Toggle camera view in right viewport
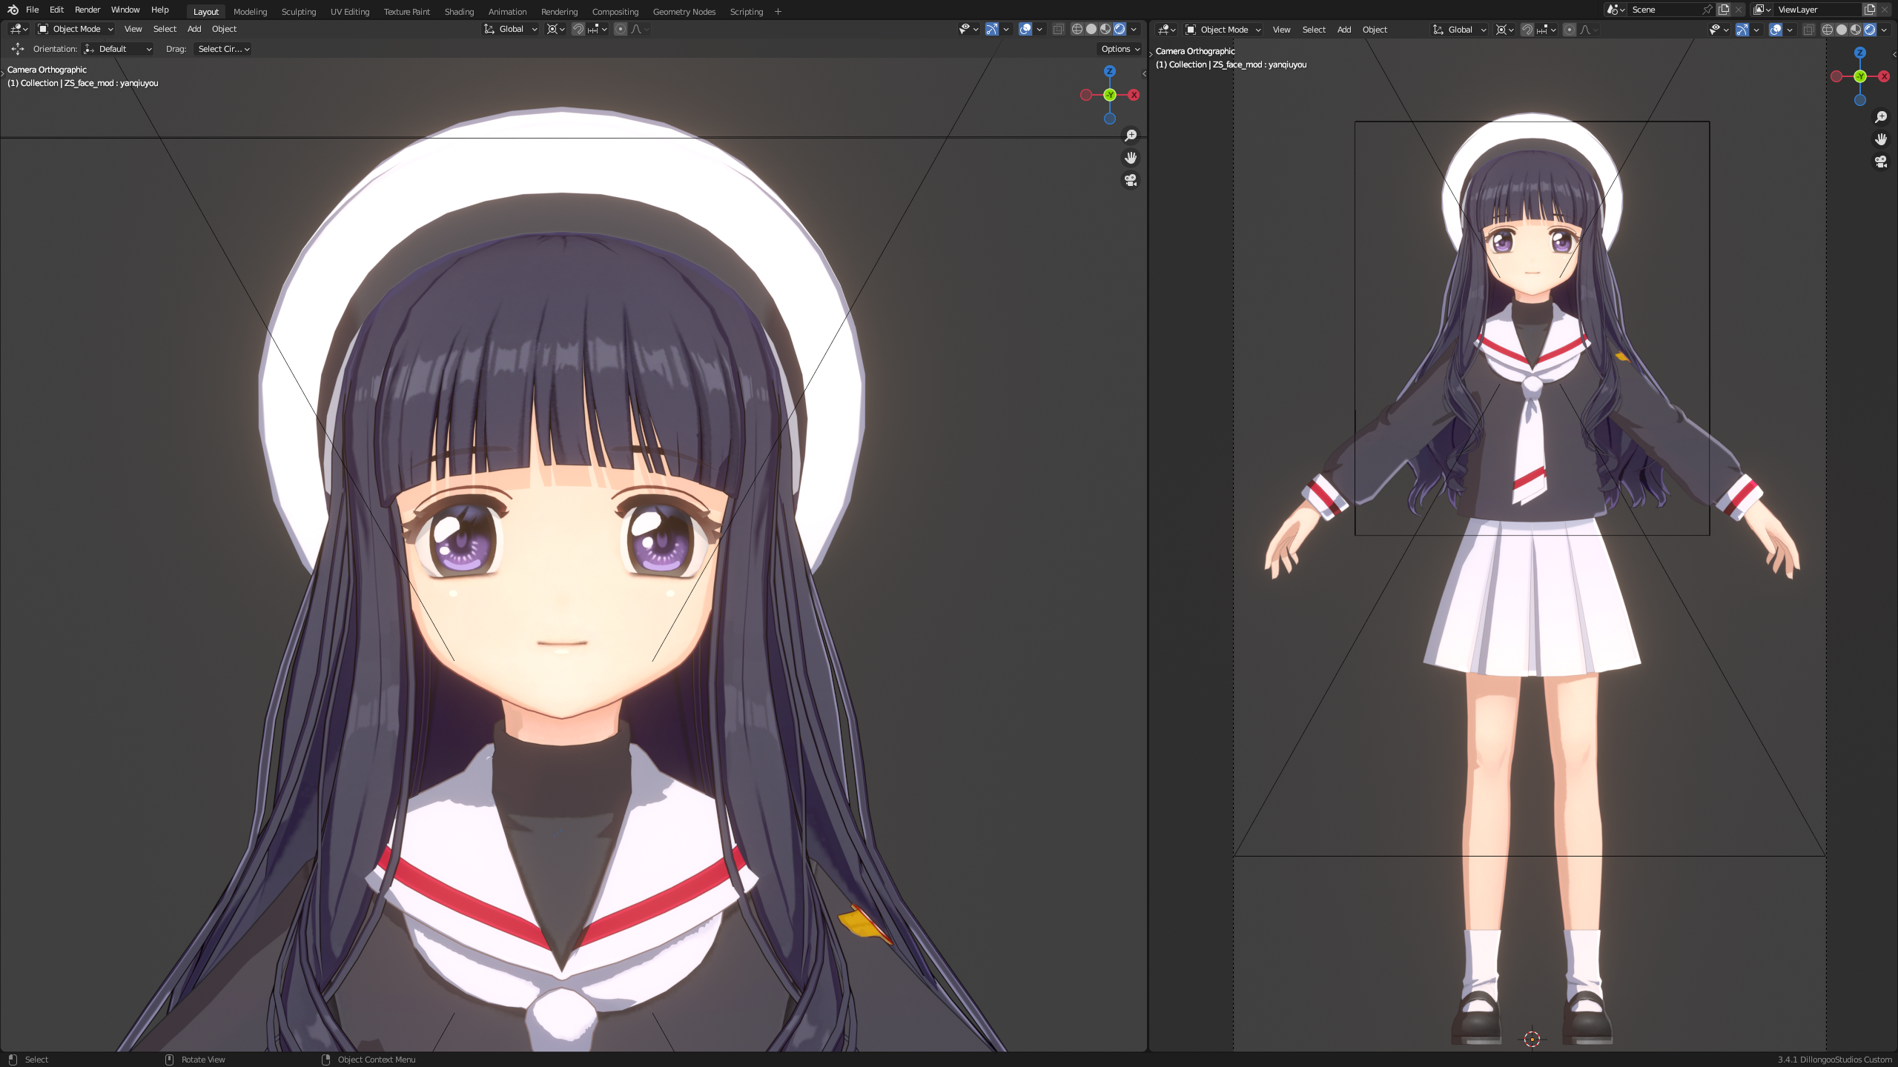This screenshot has width=1898, height=1067. 1881,162
